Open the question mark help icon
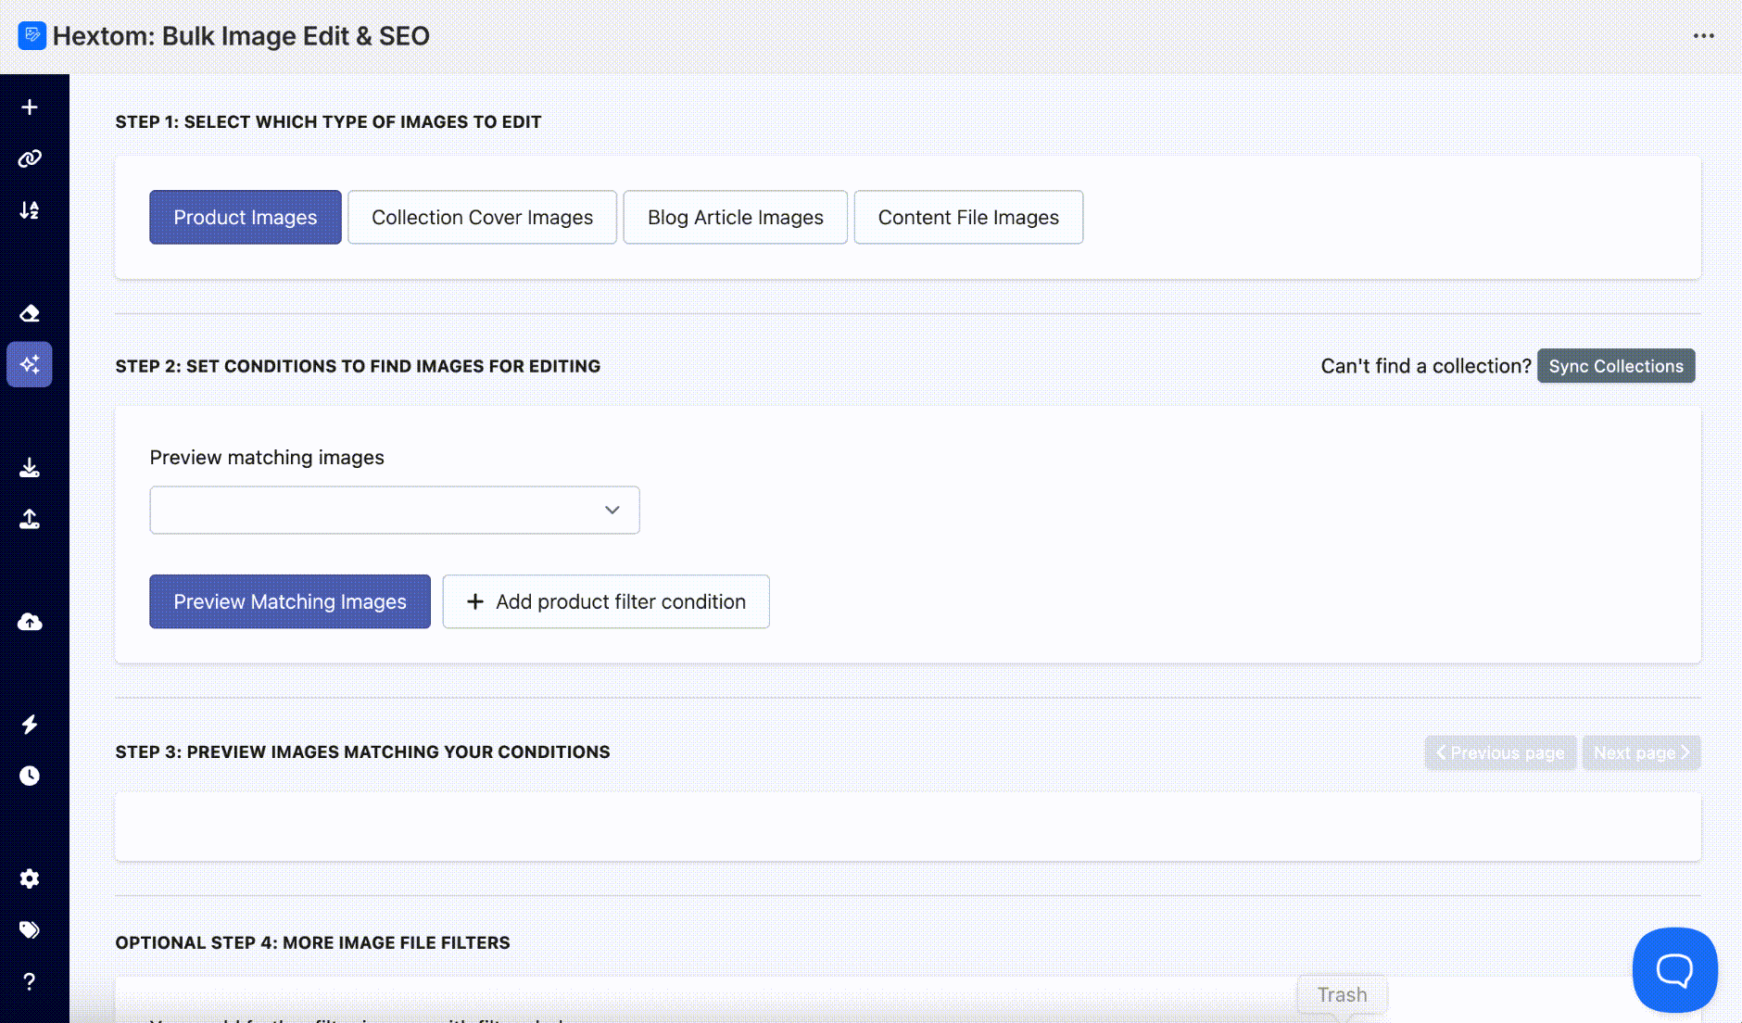 [30, 981]
